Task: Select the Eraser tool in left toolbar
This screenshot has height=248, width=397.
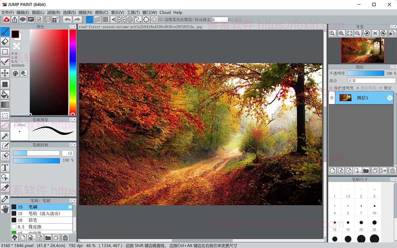Action: (x=5, y=41)
